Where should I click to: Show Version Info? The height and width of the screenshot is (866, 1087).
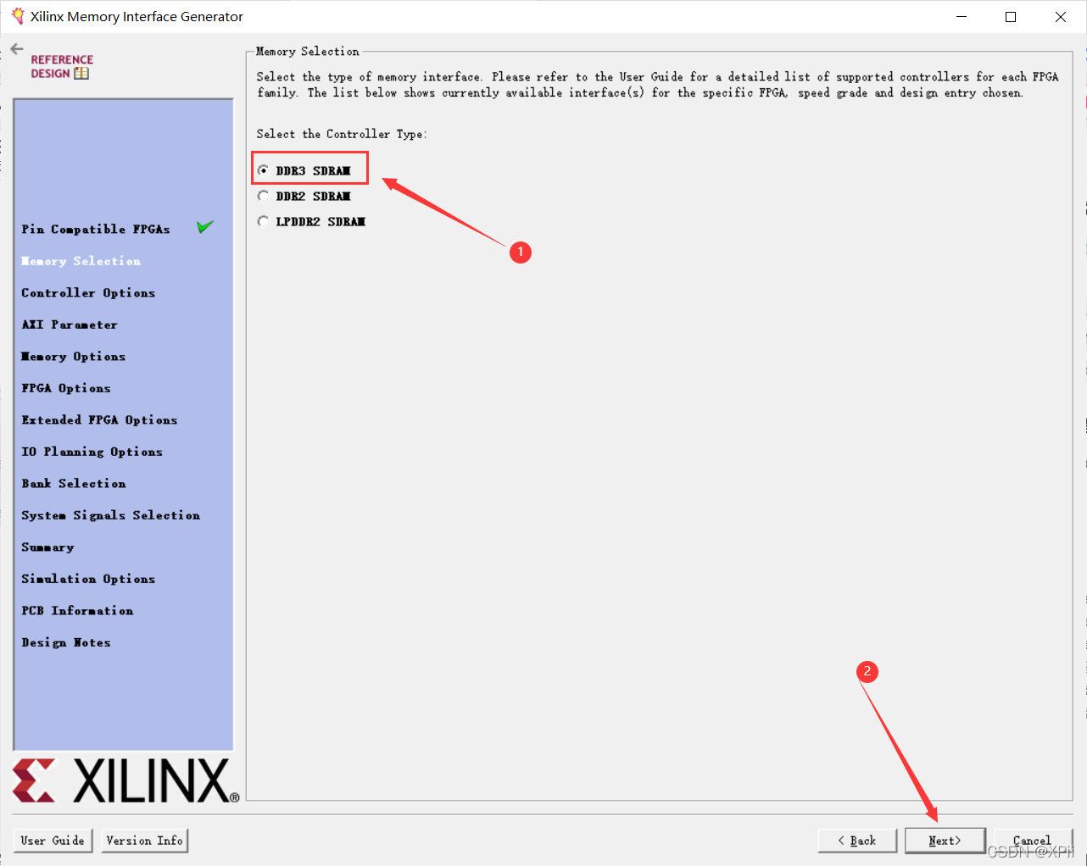click(144, 841)
